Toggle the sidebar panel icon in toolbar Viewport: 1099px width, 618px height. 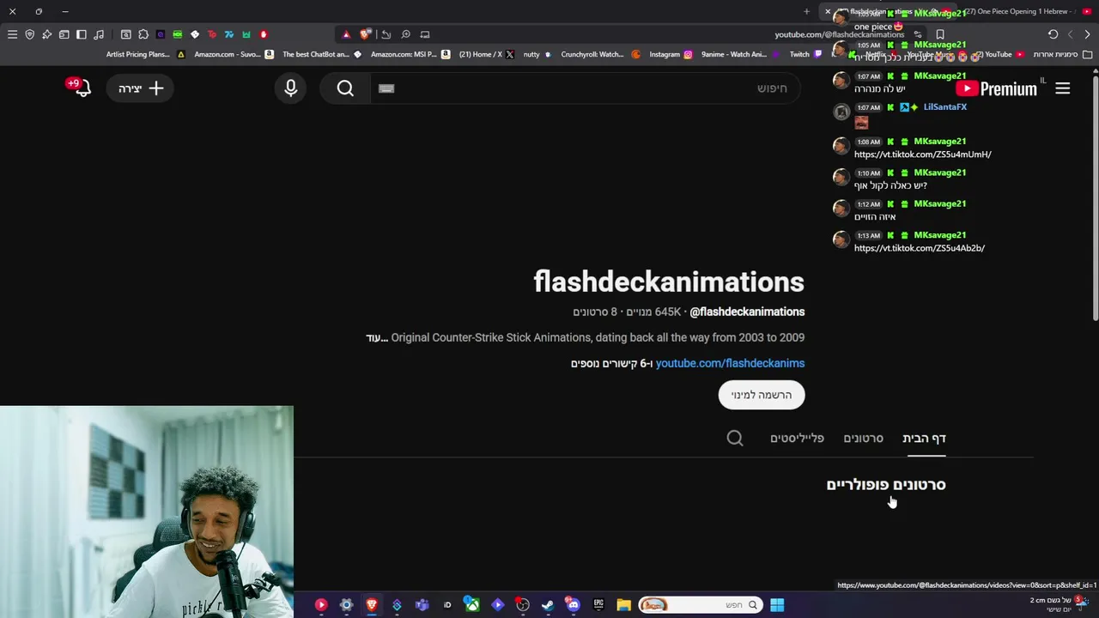[x=81, y=34]
